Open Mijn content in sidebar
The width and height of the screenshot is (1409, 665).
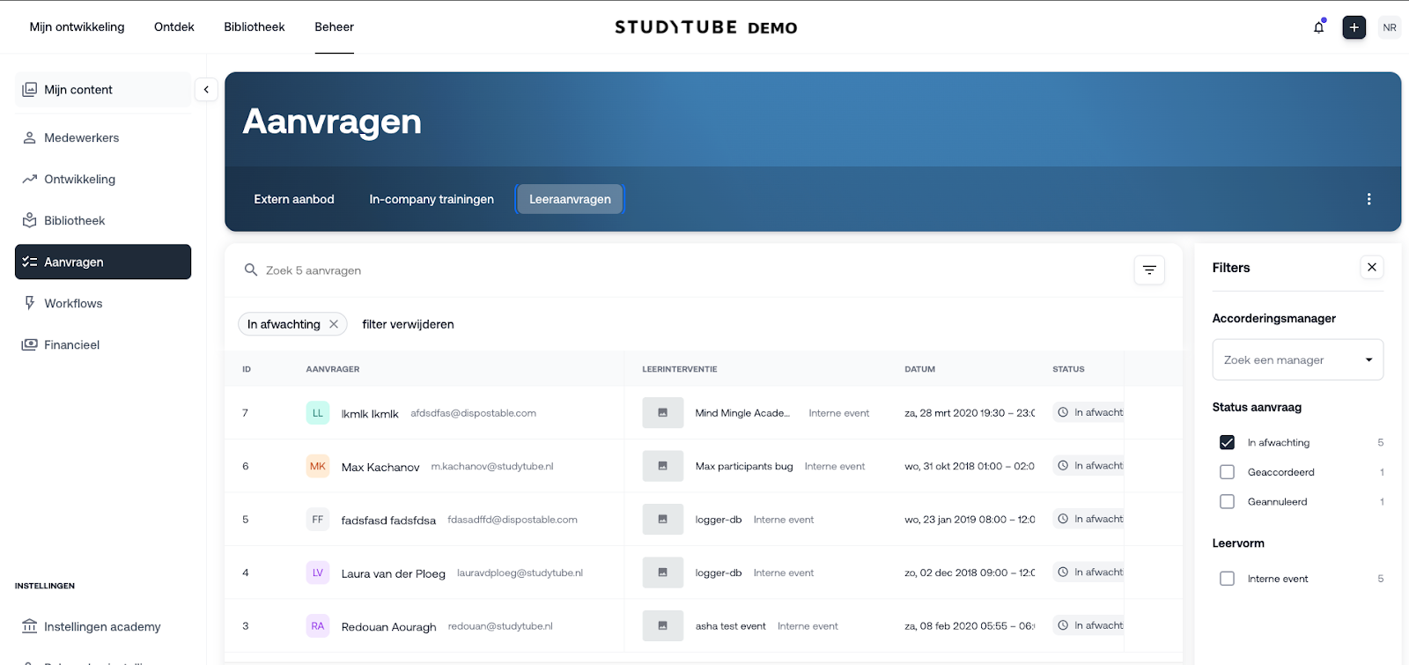103,90
